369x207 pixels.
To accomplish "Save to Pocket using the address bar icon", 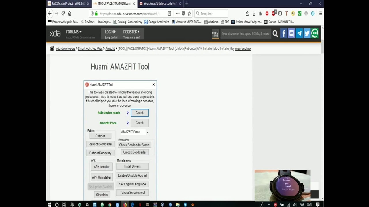I will pyautogui.click(x=183, y=14).
